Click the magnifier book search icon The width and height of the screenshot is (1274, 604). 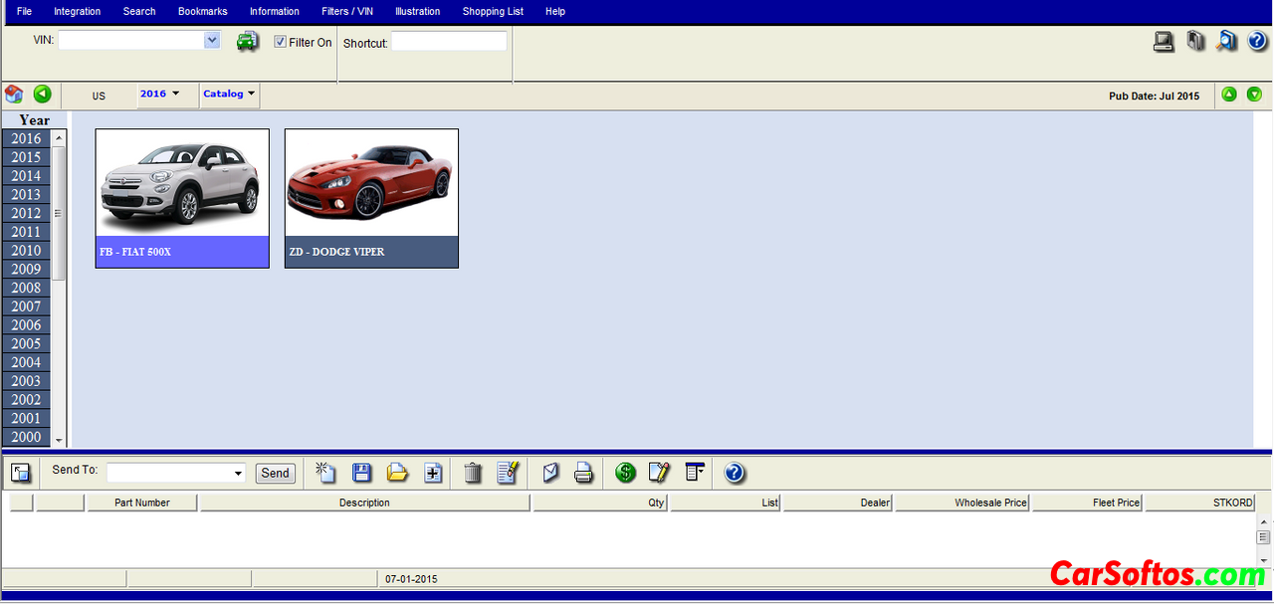[1226, 41]
